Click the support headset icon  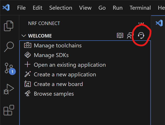coord(141,35)
